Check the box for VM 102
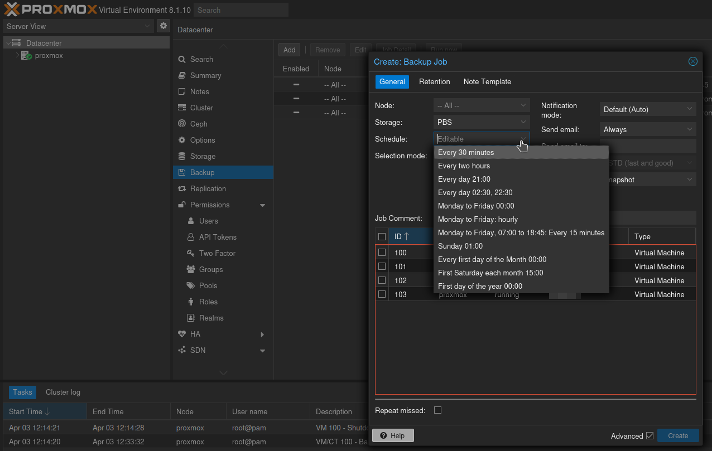The image size is (712, 451). point(382,280)
